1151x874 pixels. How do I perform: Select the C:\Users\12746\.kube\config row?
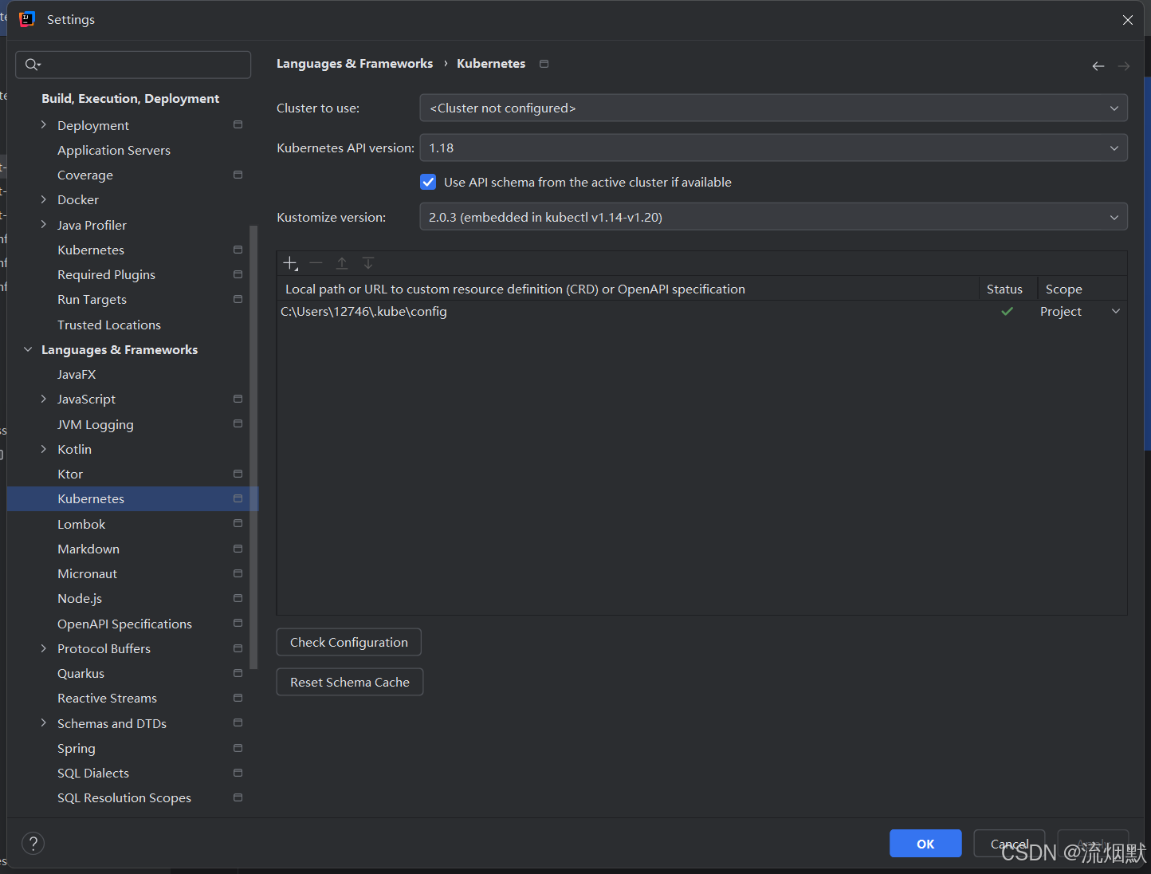pyautogui.click(x=701, y=312)
